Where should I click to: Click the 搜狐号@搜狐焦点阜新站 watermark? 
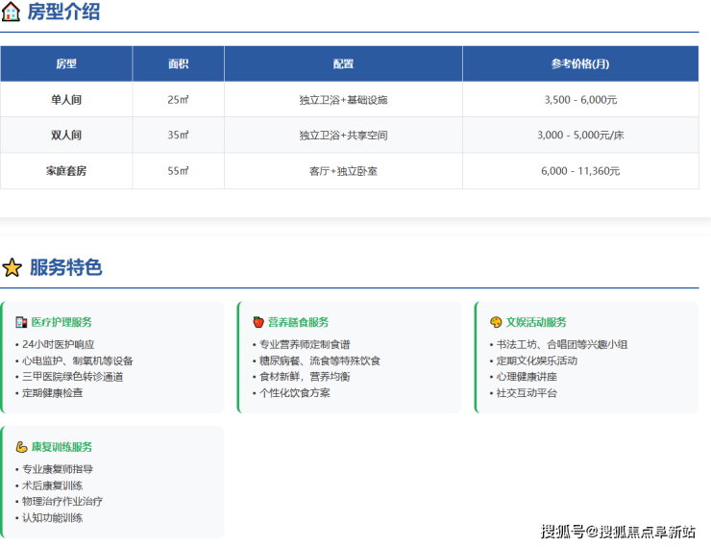[618, 532]
